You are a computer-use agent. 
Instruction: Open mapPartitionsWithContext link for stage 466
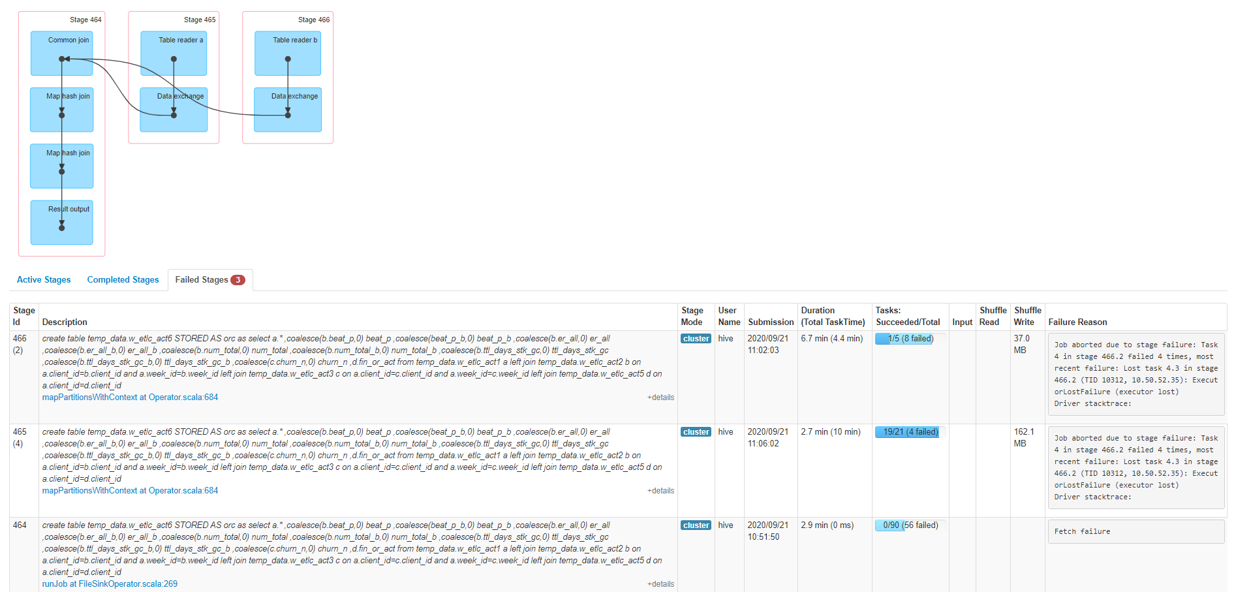[x=130, y=397]
